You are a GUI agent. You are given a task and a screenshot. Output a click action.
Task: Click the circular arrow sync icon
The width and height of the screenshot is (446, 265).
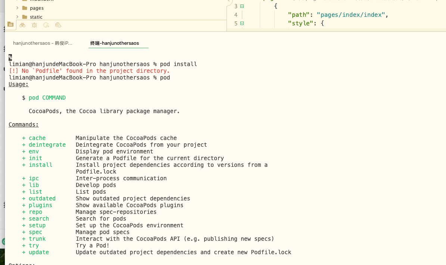point(46,25)
